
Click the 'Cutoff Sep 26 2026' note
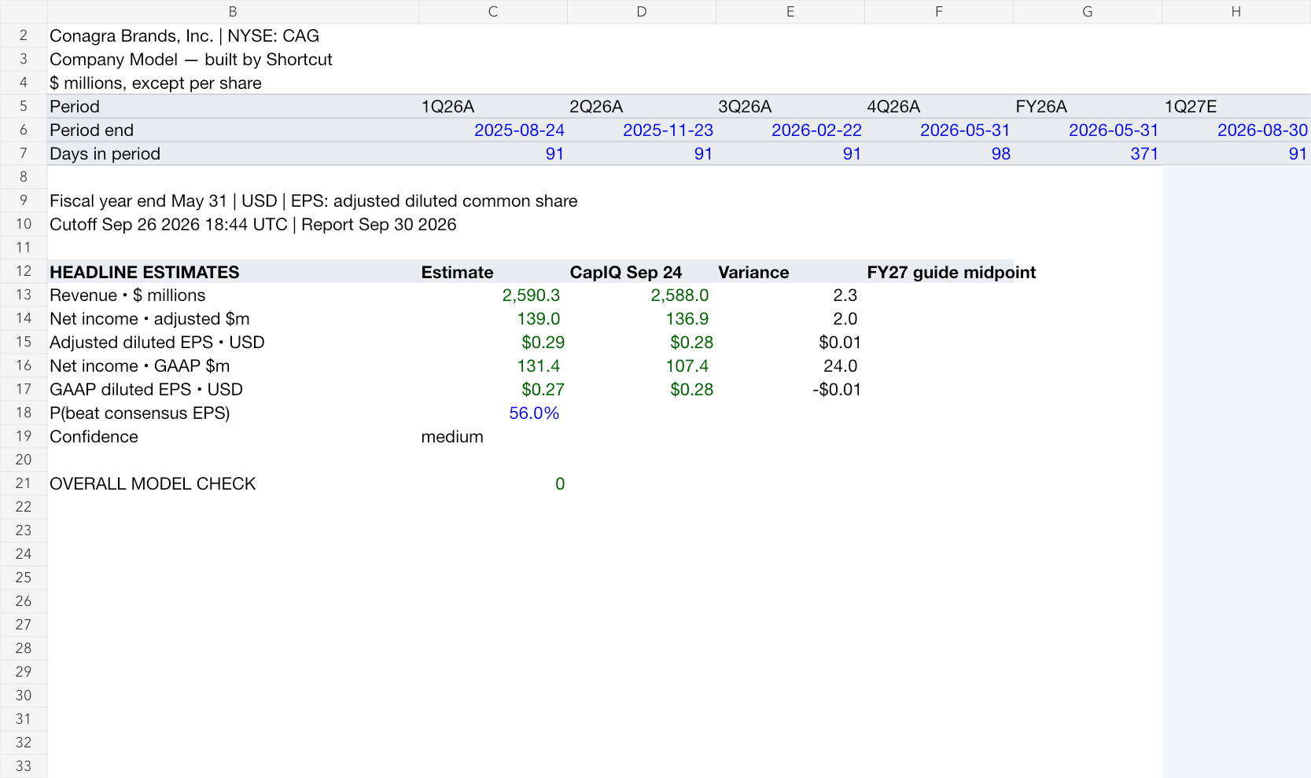coord(252,225)
